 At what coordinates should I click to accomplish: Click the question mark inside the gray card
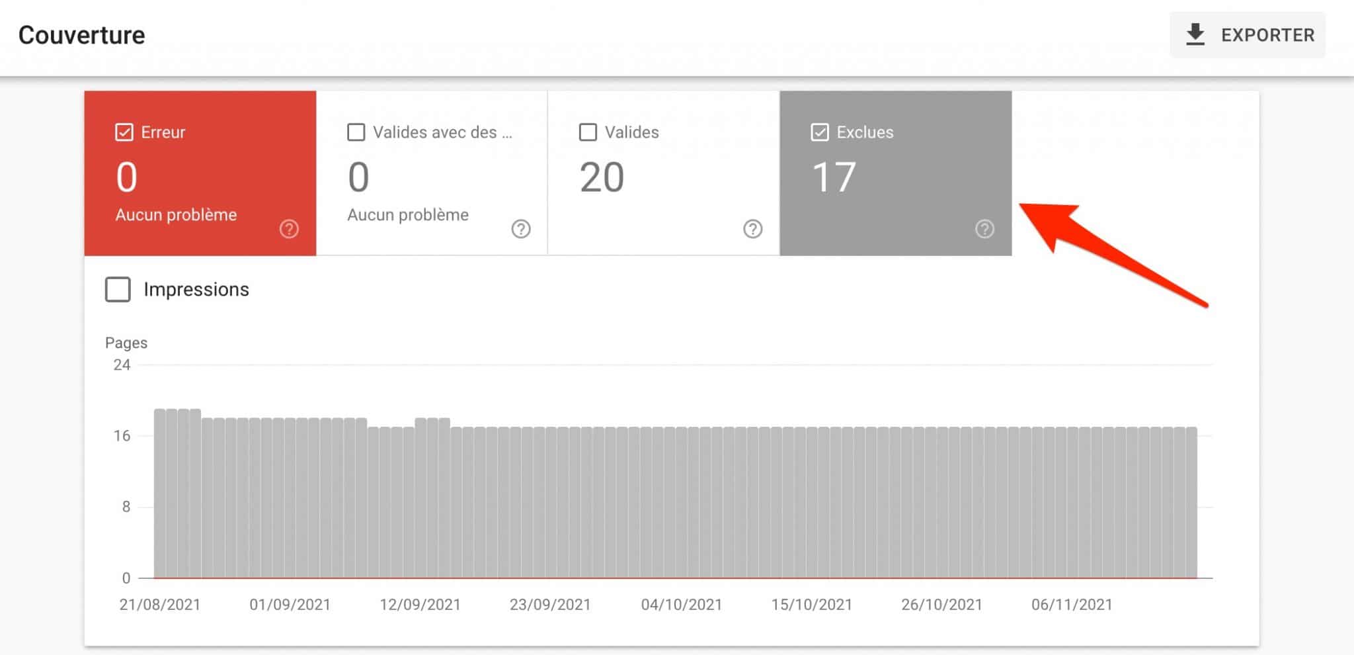click(984, 230)
